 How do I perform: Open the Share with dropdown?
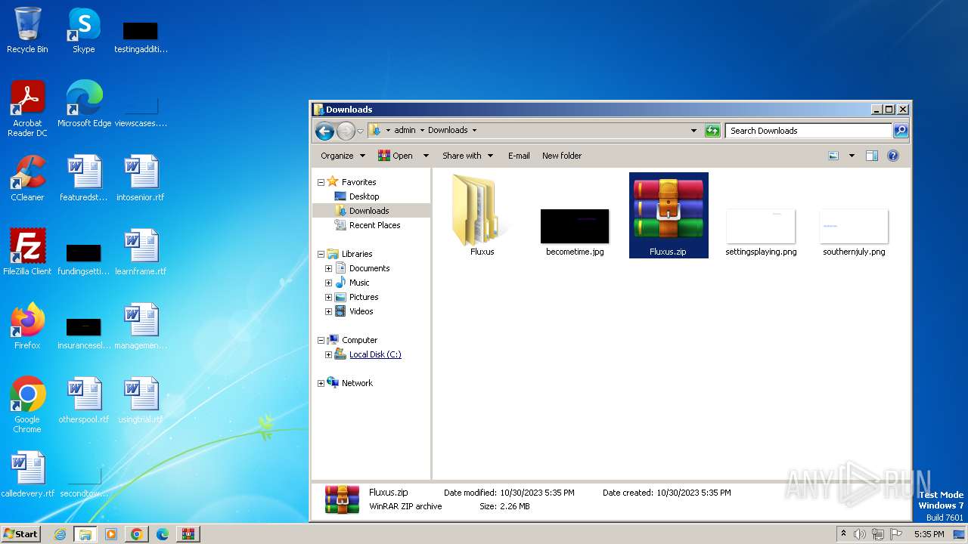coord(467,156)
